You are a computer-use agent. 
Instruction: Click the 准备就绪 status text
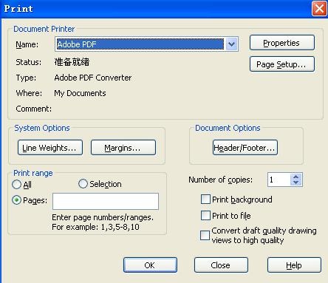tap(72, 62)
